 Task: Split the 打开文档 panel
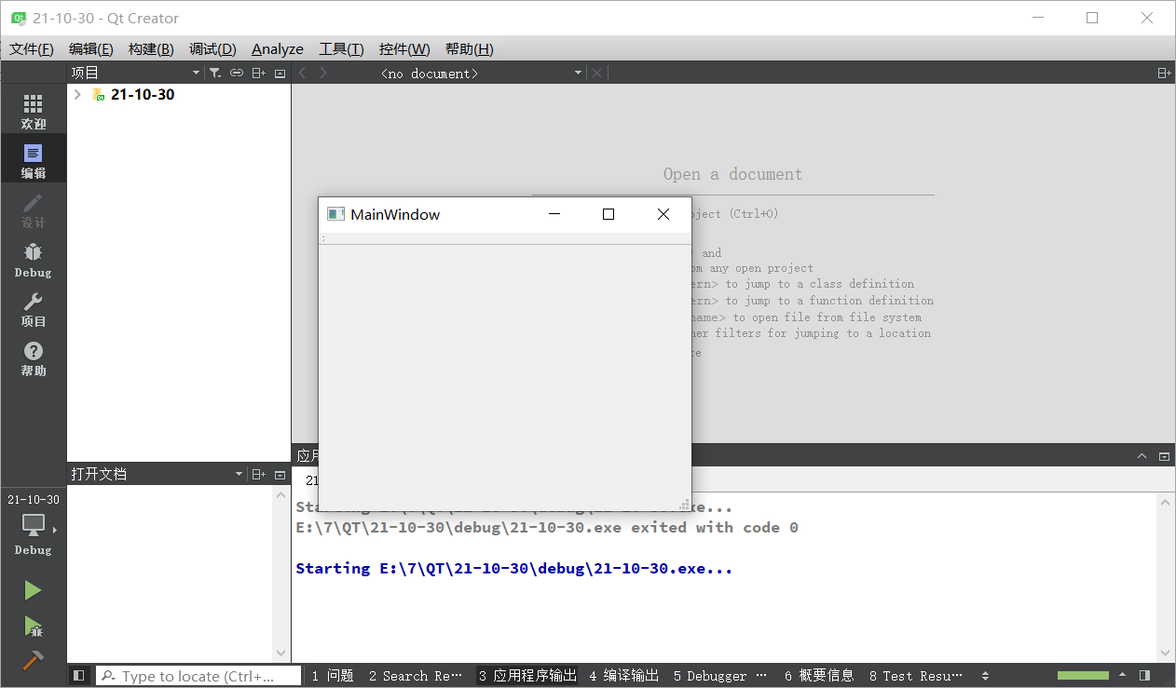click(x=259, y=474)
